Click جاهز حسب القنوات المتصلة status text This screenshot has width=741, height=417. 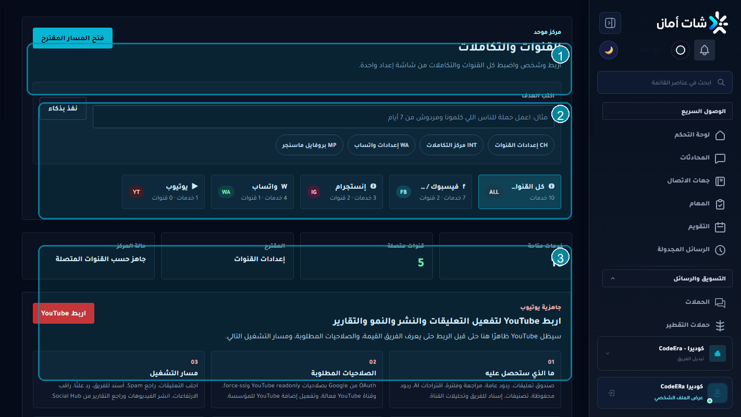101,259
